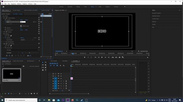Viewport: 183px width, 102px height.
Task: Click the Extract button
Action: point(116,57)
